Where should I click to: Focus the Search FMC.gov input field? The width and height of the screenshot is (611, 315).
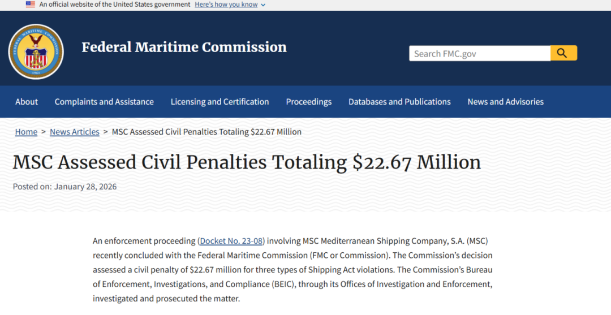click(x=479, y=54)
